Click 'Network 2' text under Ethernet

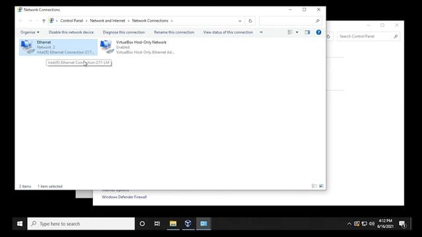[45, 47]
